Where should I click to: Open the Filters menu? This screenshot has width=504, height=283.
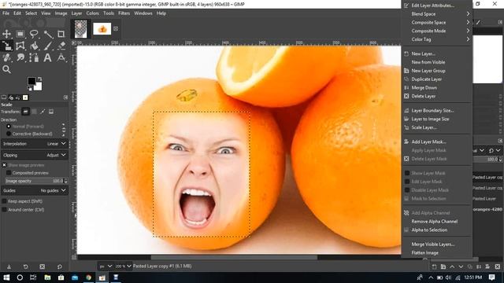pos(124,13)
